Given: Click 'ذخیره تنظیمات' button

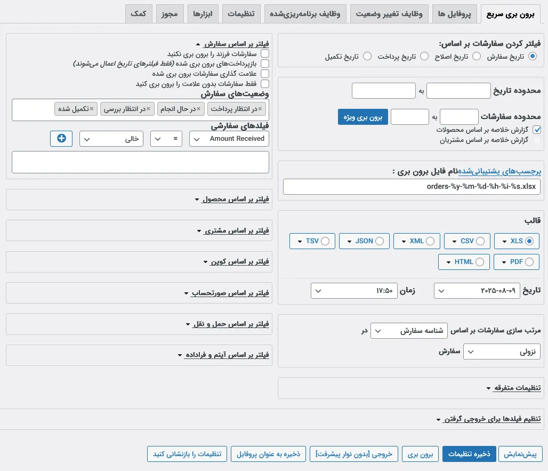Looking at the screenshot, I should coord(469,454).
